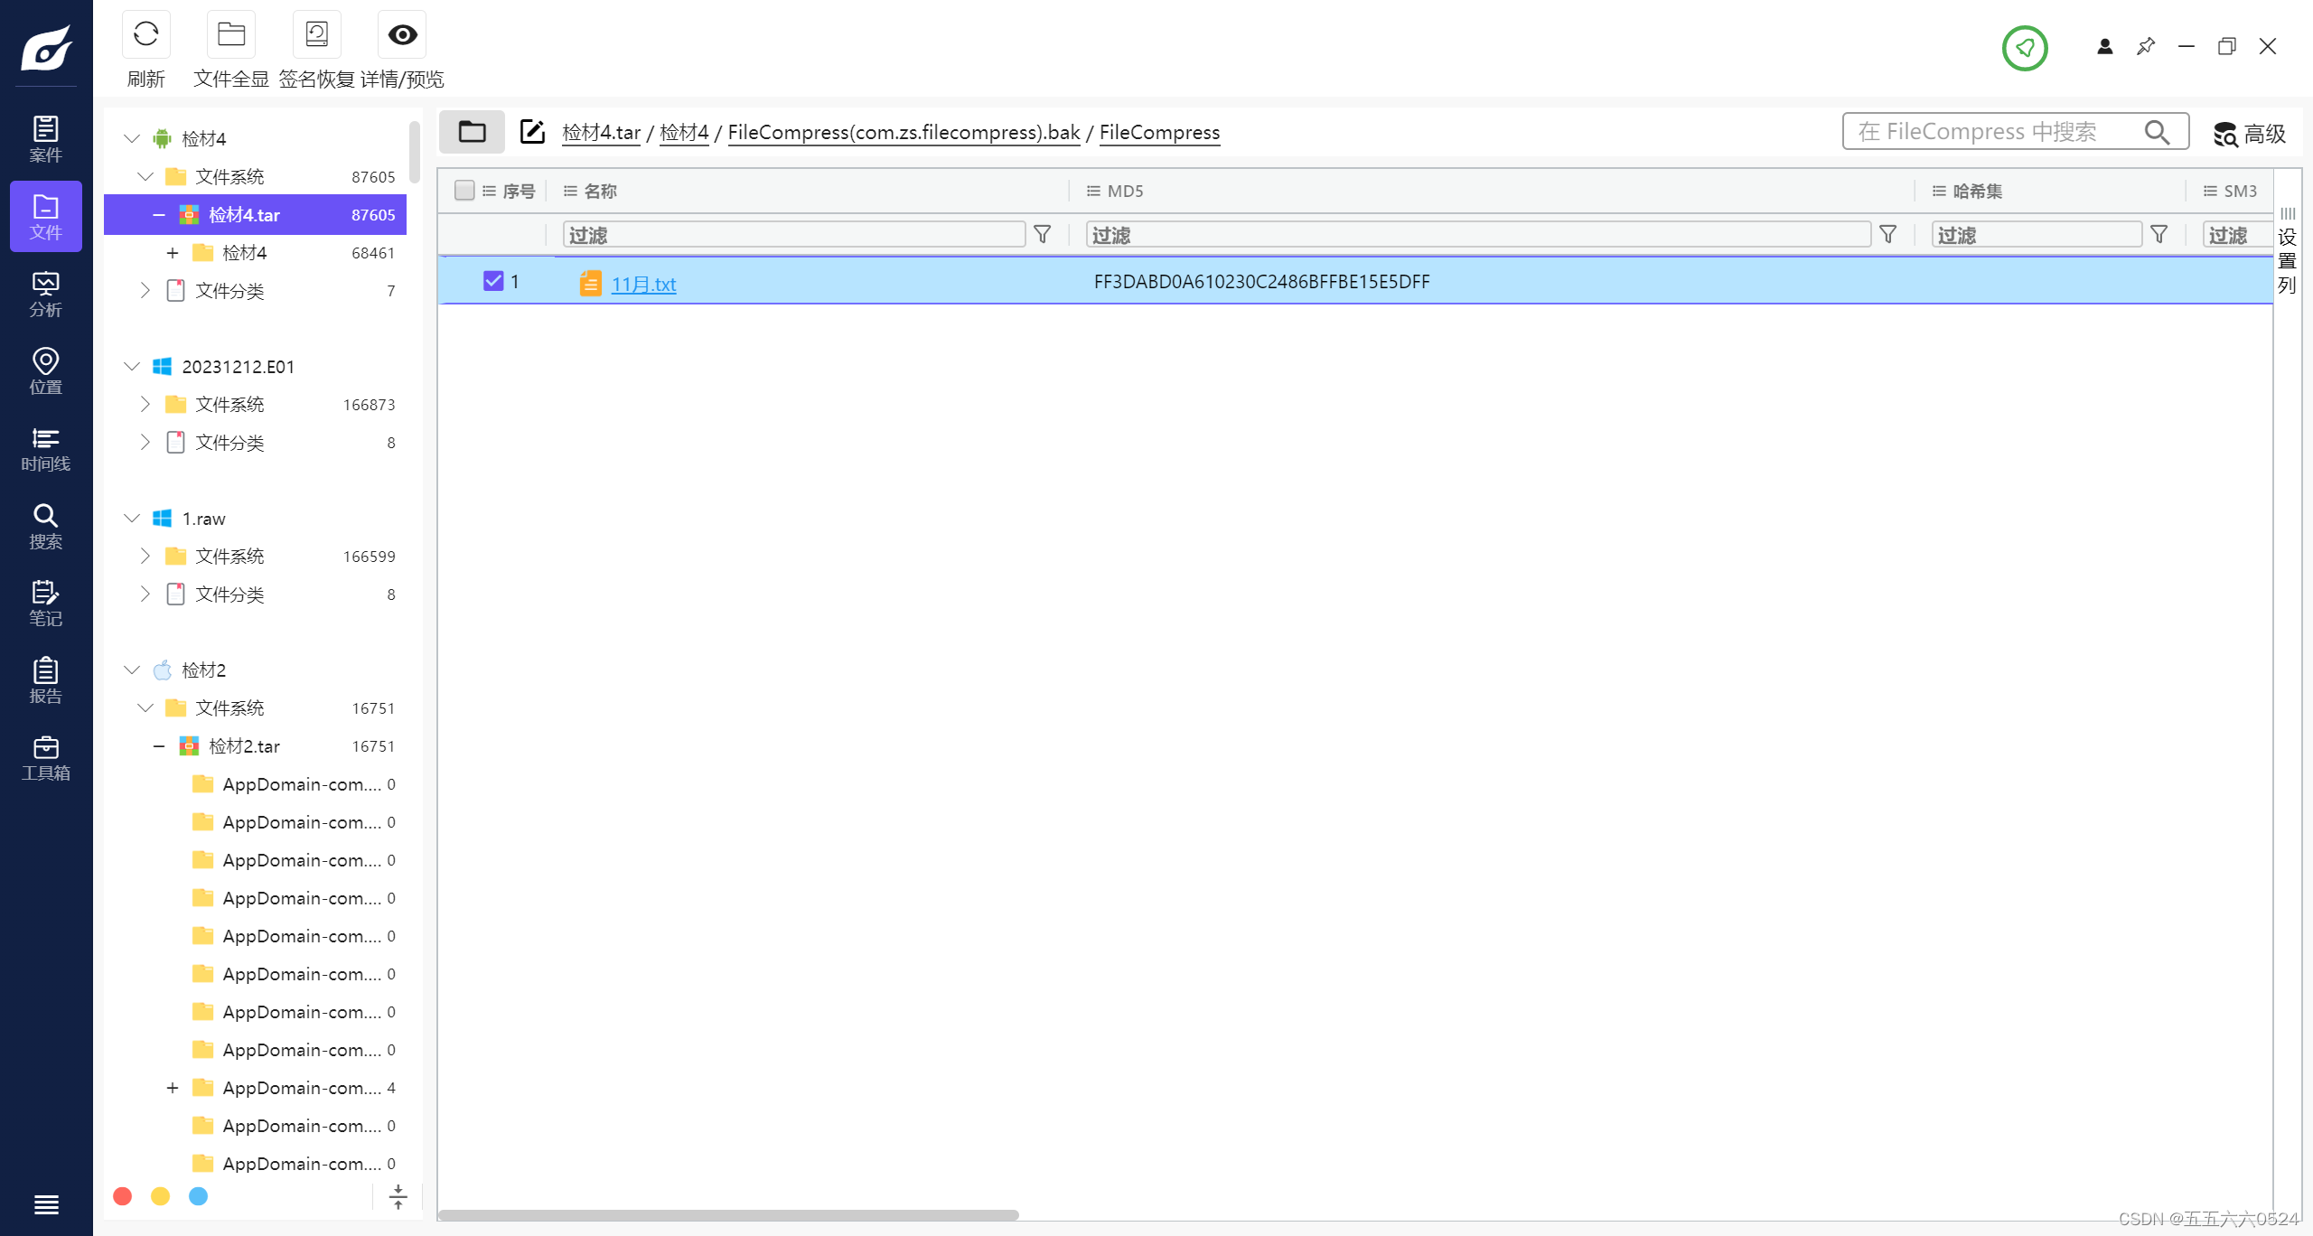Collapse the 20231212.E01 tree node

click(x=132, y=366)
